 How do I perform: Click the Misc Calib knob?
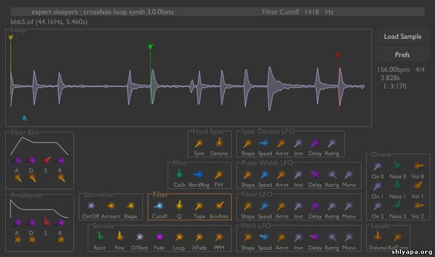179,174
